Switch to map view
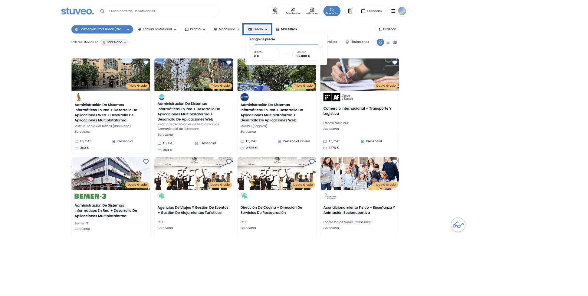The width and height of the screenshot is (588, 296). point(395,42)
